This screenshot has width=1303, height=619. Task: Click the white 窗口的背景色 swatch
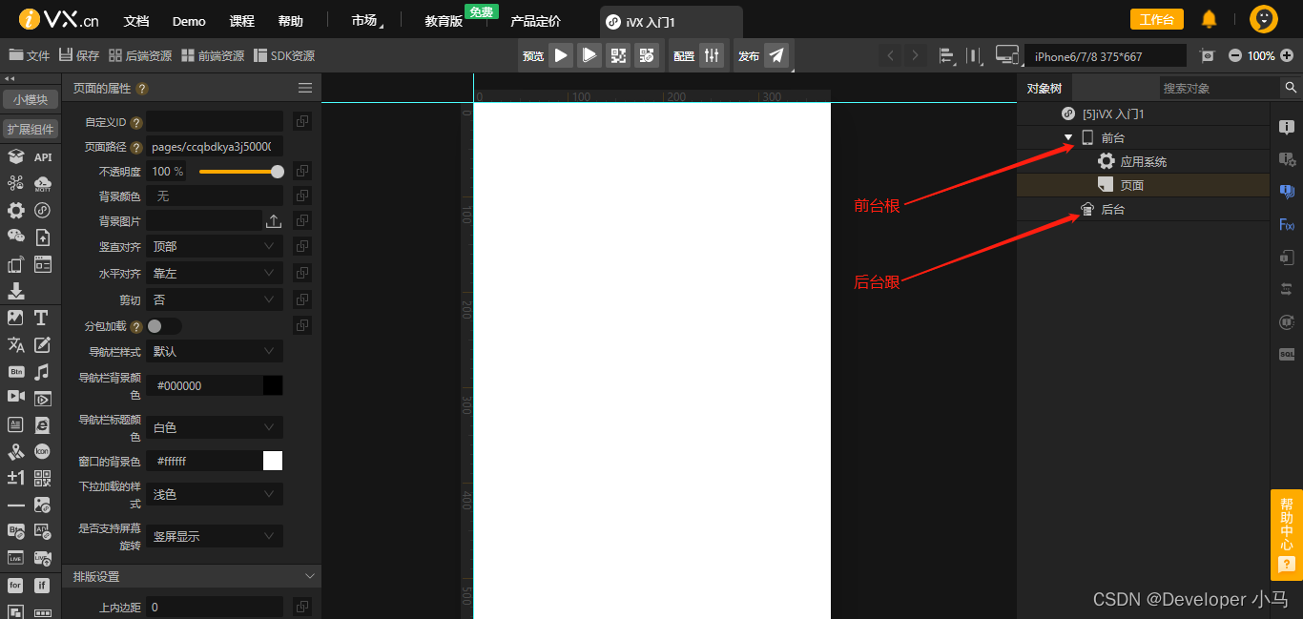click(273, 461)
